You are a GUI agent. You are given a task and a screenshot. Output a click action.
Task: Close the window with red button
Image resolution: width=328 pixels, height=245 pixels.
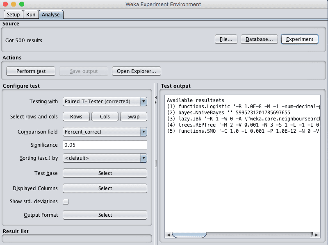point(5,4)
